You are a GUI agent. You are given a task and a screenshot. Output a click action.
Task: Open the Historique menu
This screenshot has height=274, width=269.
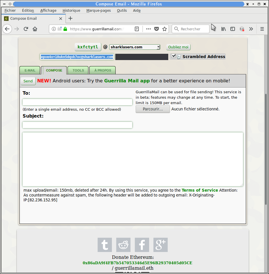[x=71, y=11]
